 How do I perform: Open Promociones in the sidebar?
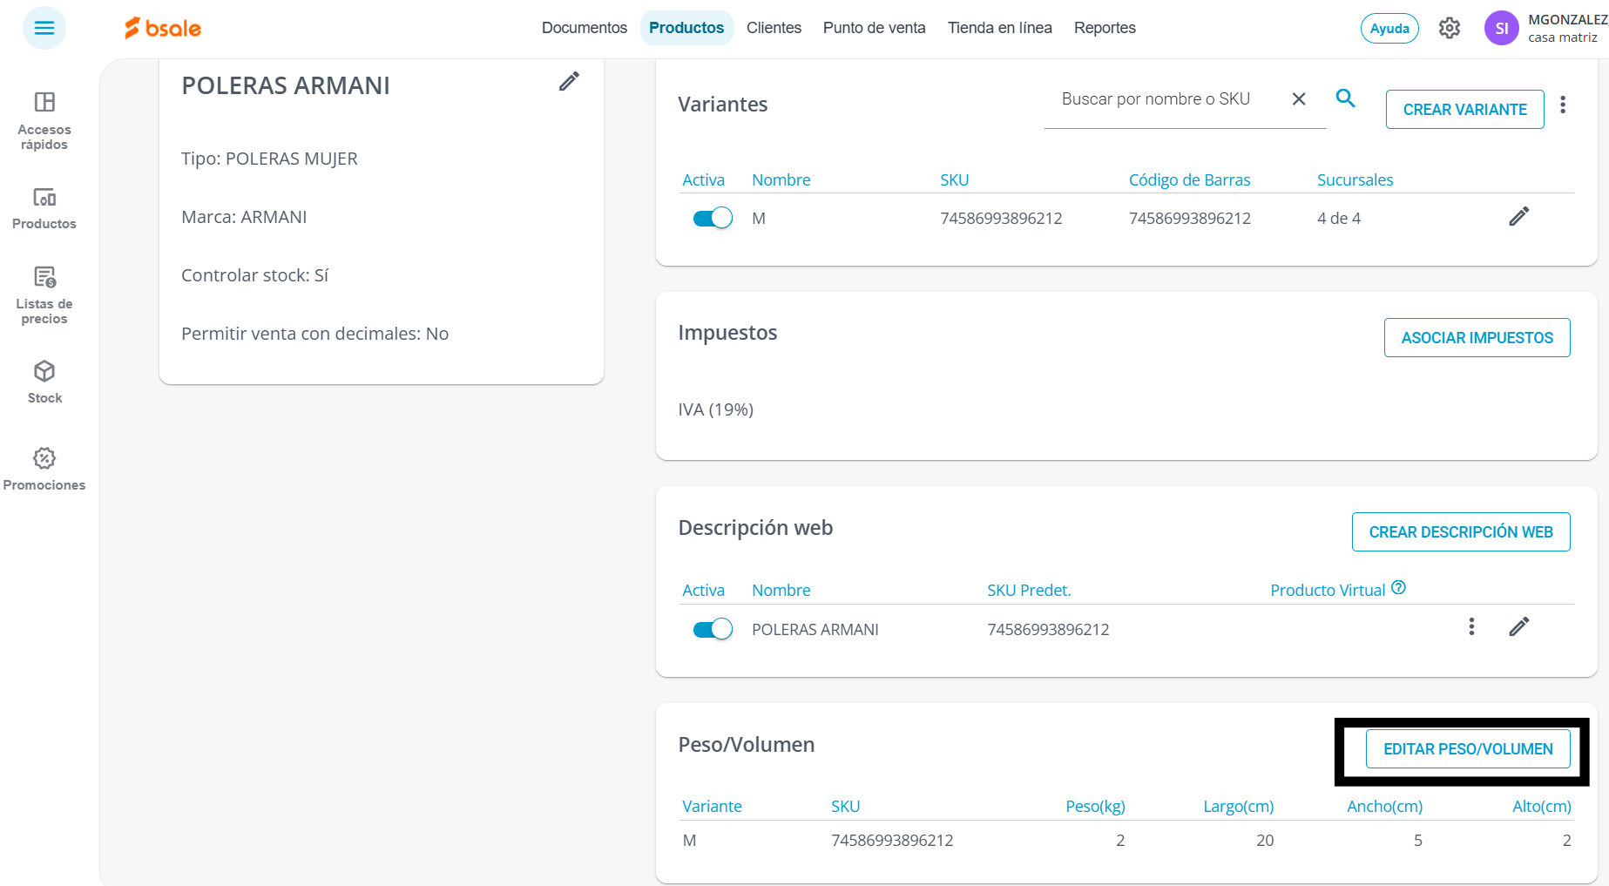point(44,470)
